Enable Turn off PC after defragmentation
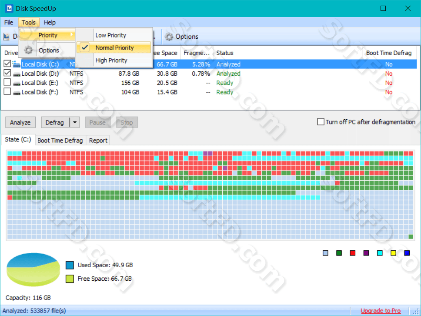 coord(321,122)
